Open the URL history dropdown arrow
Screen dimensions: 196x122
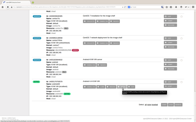pyautogui.click(x=122, y=7)
